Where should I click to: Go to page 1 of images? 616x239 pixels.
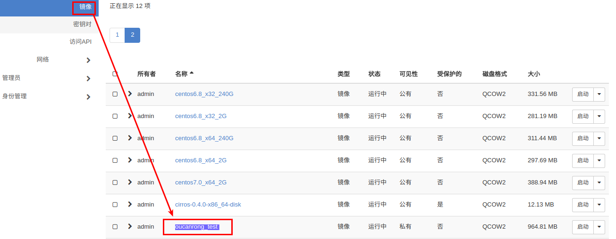117,35
